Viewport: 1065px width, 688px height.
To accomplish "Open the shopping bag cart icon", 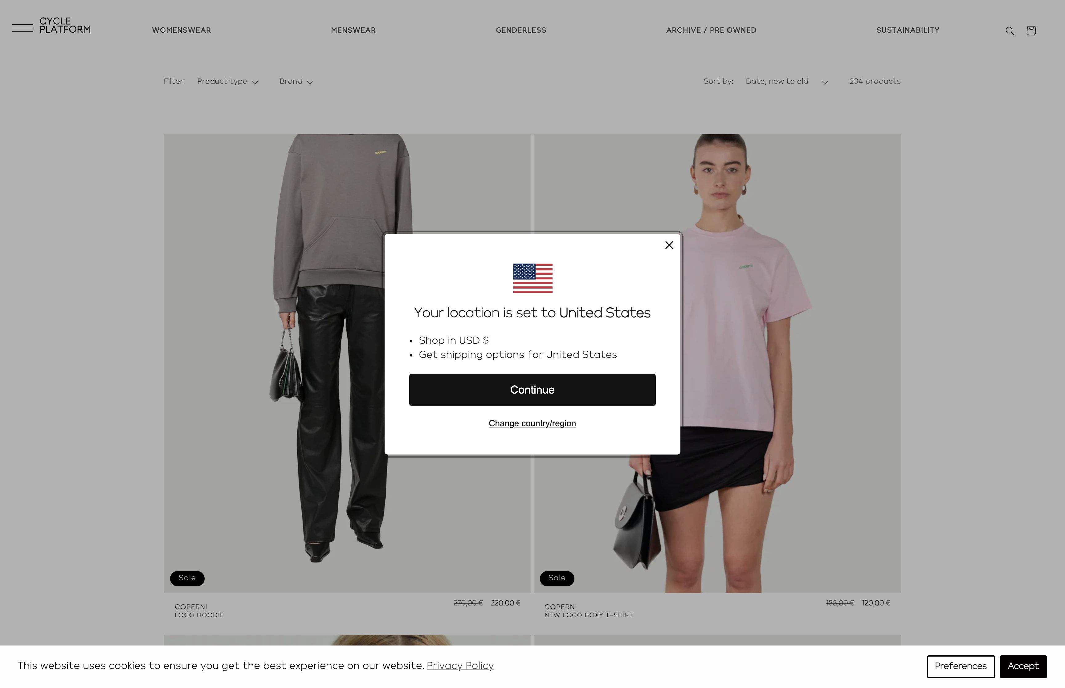I will pos(1031,30).
